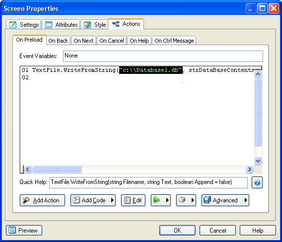Click strDataBaseContents argument in code
The image size is (282, 242).
pos(221,70)
